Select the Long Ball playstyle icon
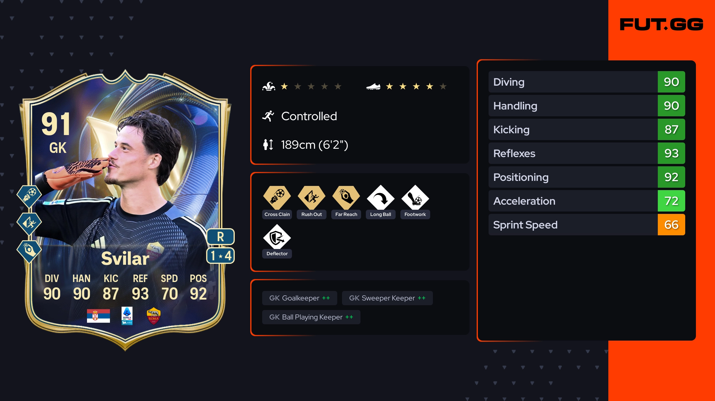Image resolution: width=715 pixels, height=401 pixels. pos(381,198)
